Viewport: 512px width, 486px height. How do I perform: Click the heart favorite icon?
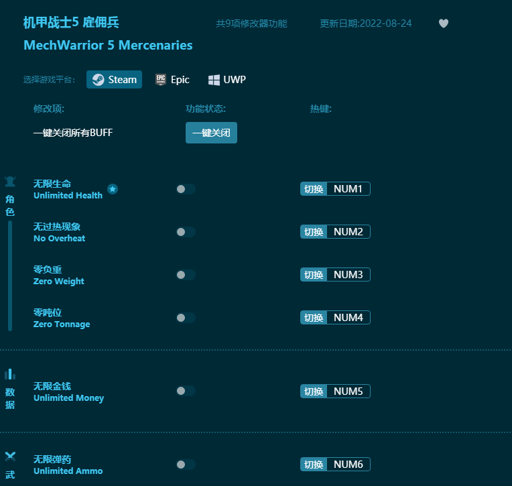click(x=443, y=23)
